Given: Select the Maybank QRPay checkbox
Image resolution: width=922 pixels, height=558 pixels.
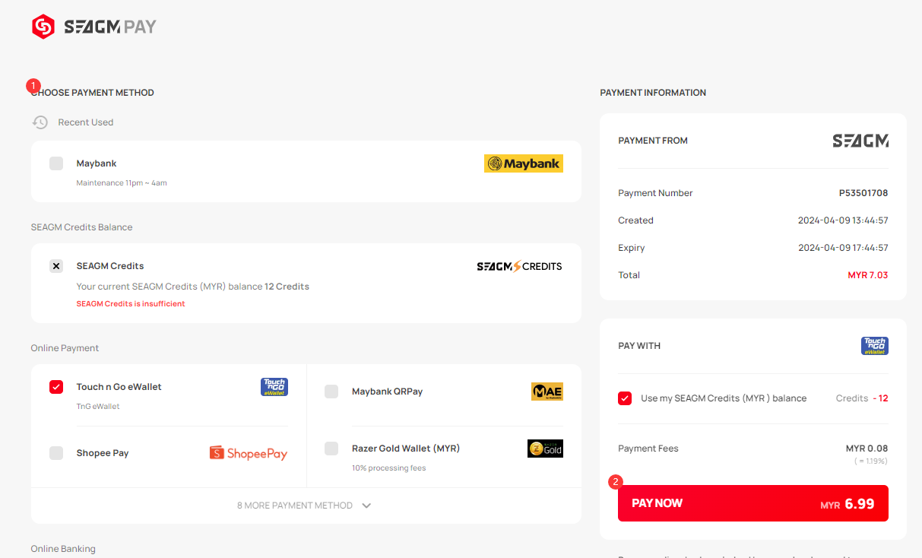Looking at the screenshot, I should pos(331,392).
